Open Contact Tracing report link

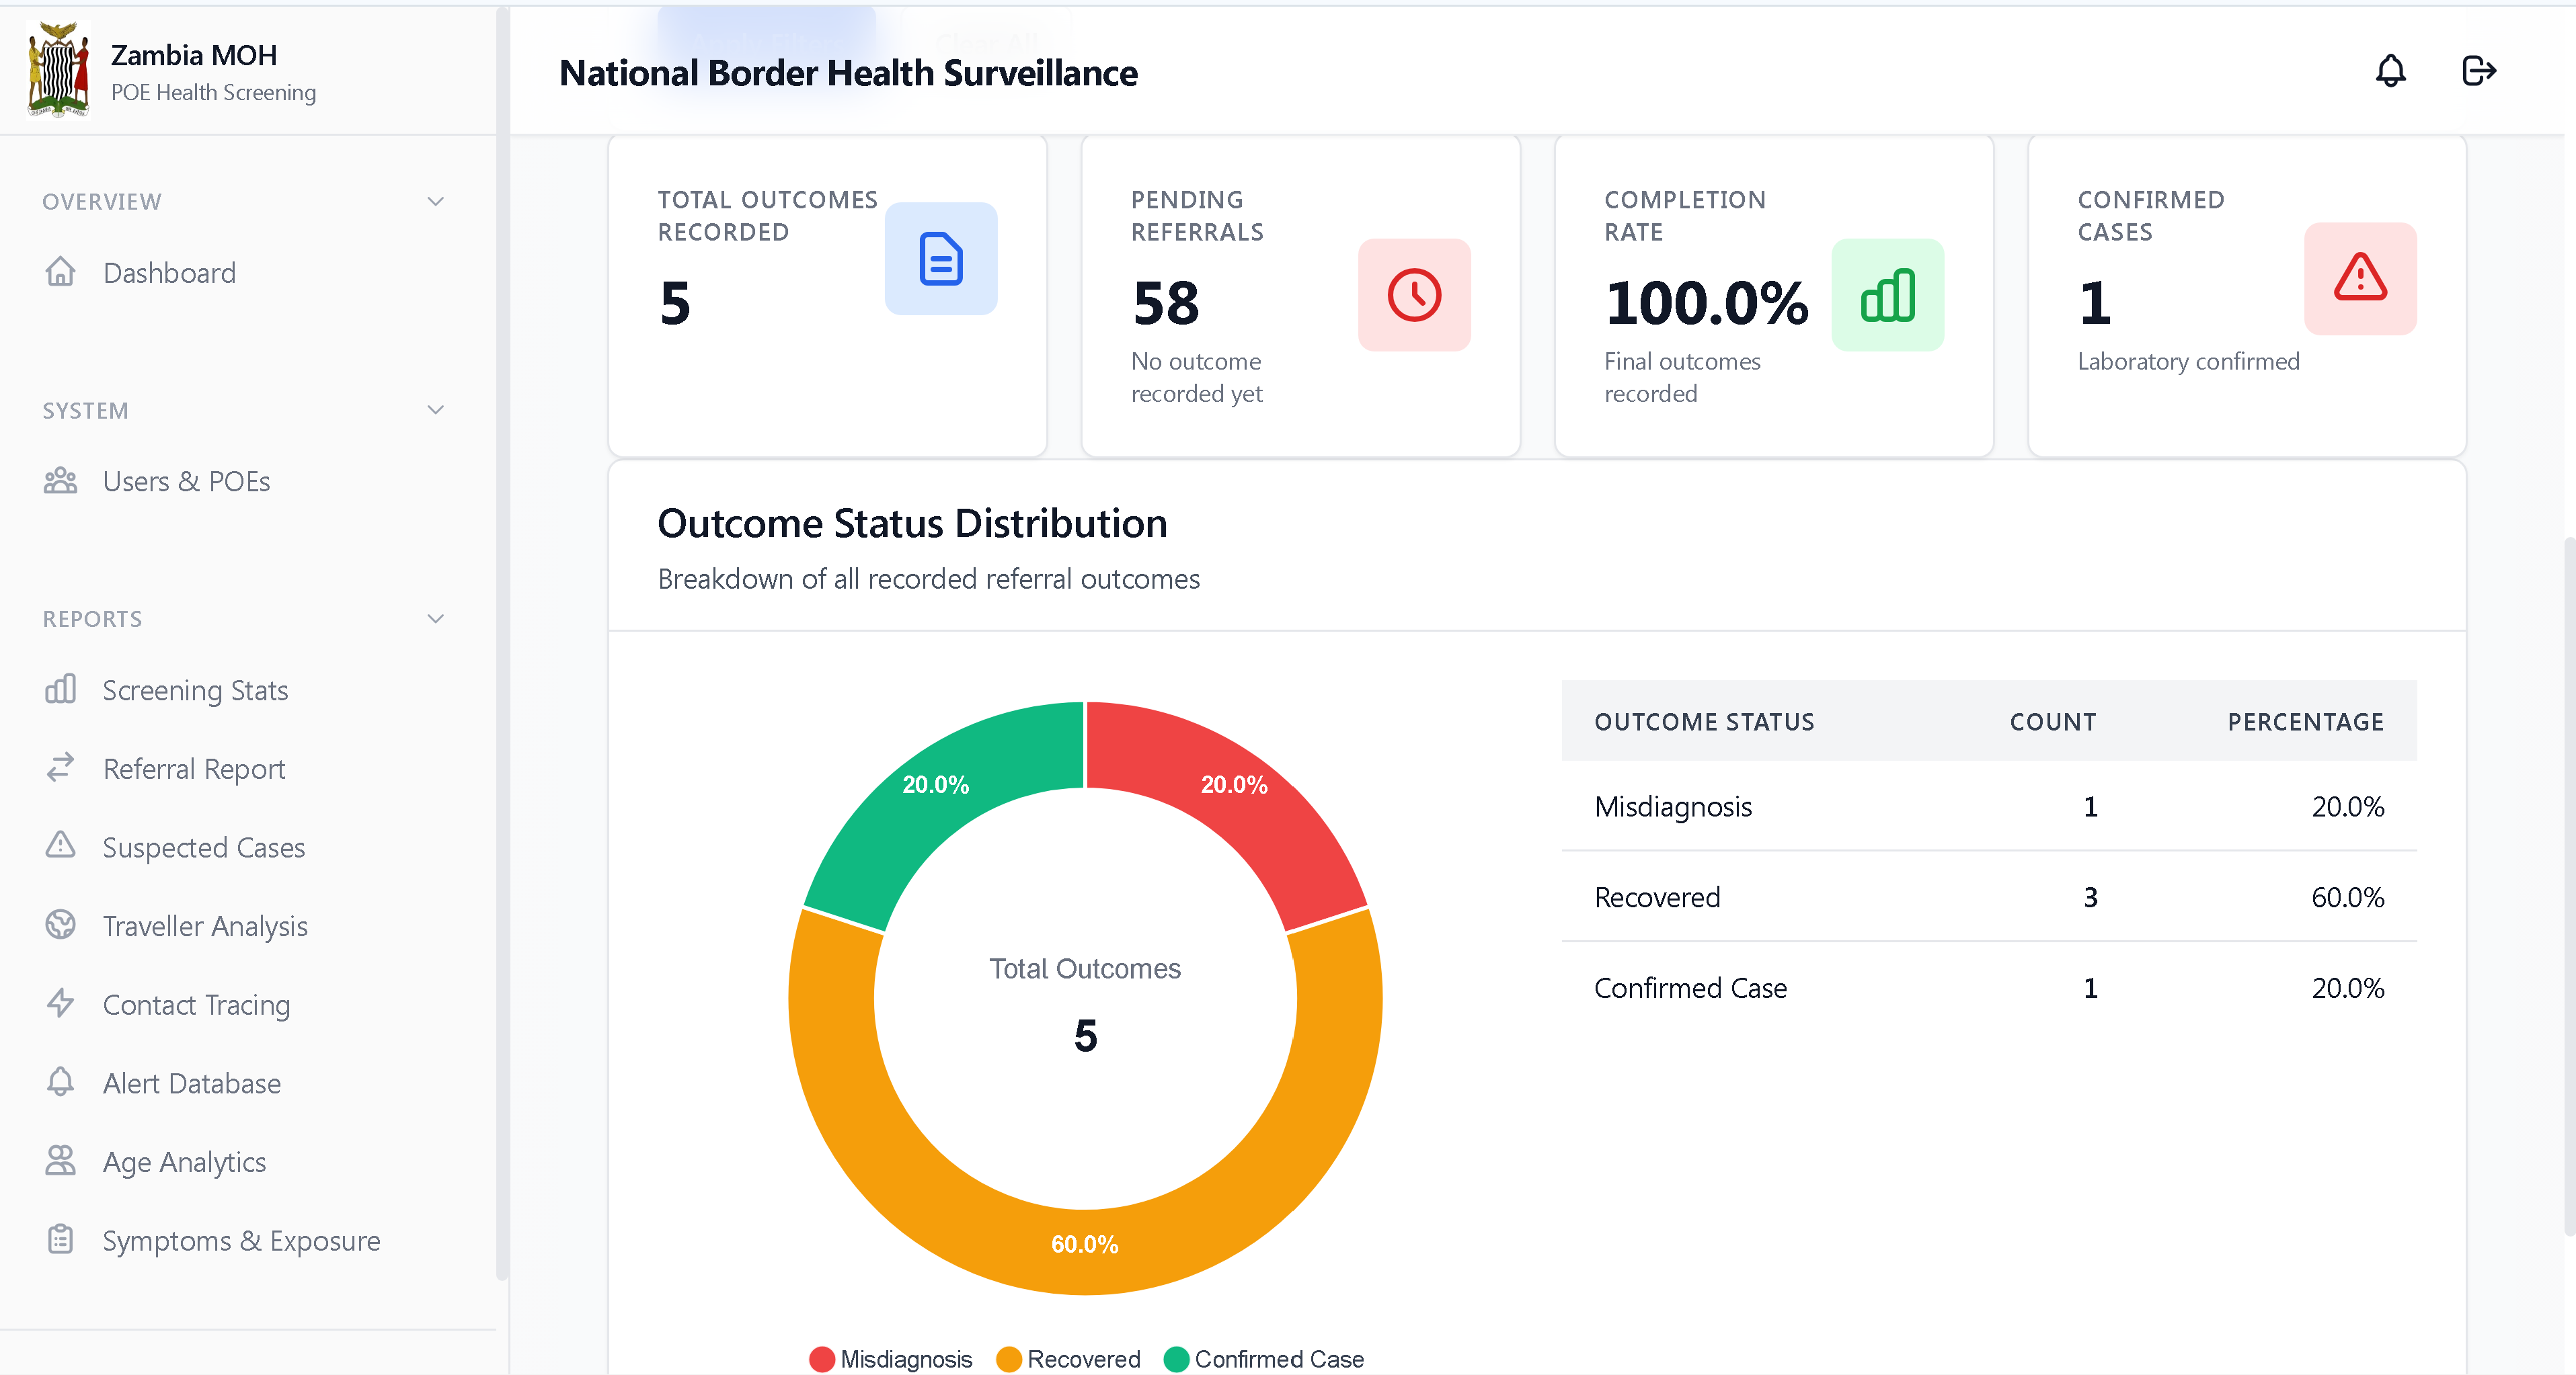coord(196,1004)
